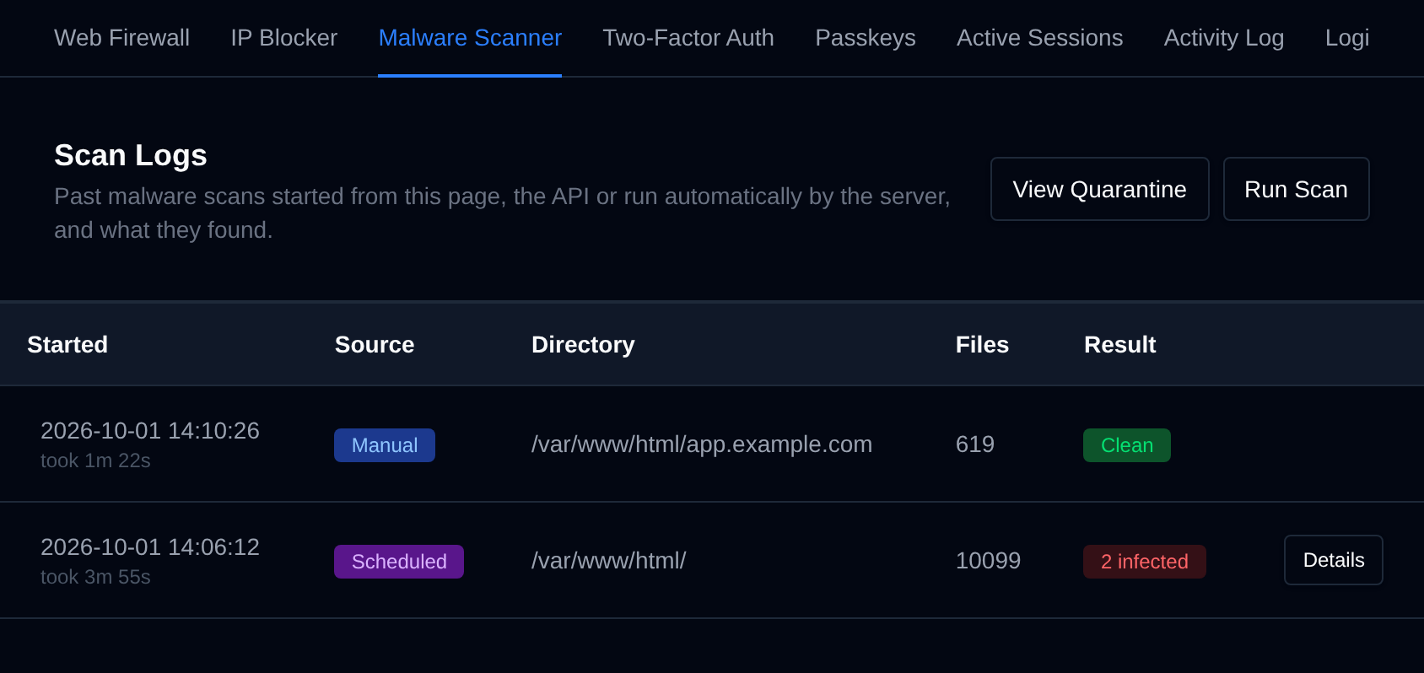Click the "took 3m 55s" duration text
The width and height of the screenshot is (1424, 673).
point(95,577)
